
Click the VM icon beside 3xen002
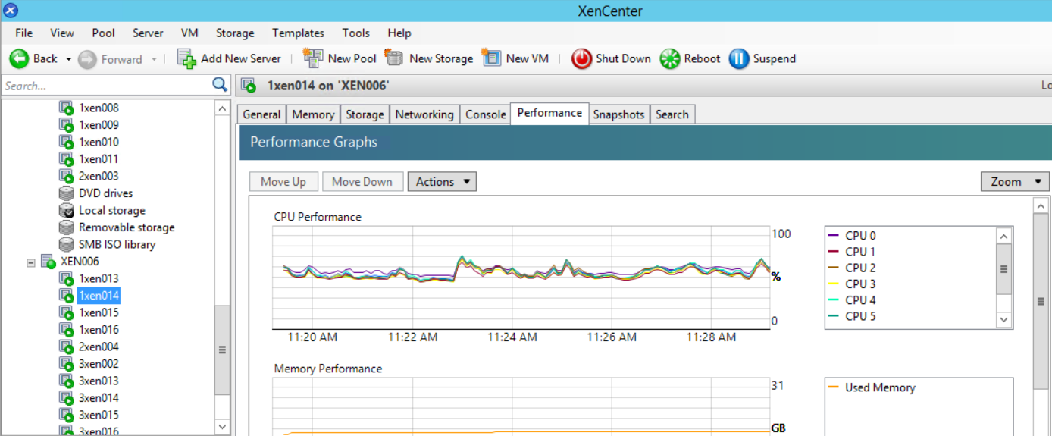tap(67, 364)
